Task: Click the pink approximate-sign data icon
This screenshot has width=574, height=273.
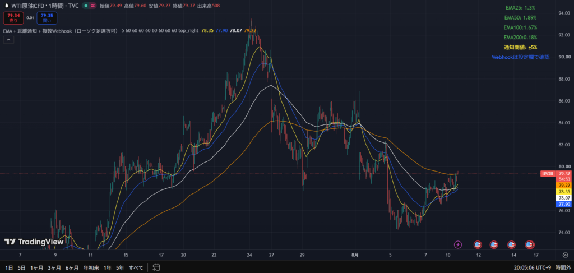Action: coord(93,6)
